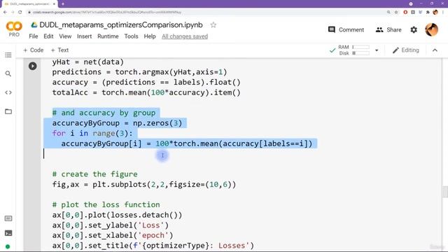Click the line 'yHat = net(data)'
The image size is (448, 252).
[x=88, y=62]
